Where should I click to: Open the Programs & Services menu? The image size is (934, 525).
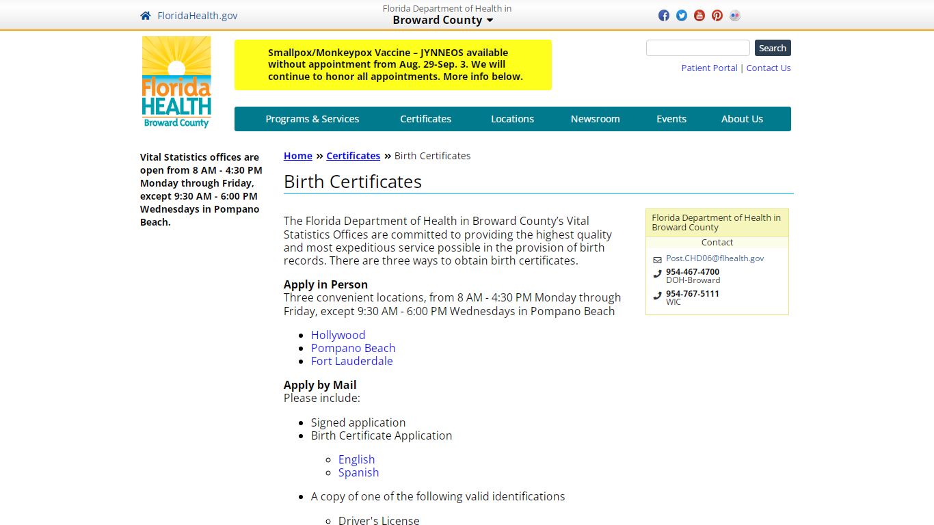click(x=312, y=119)
